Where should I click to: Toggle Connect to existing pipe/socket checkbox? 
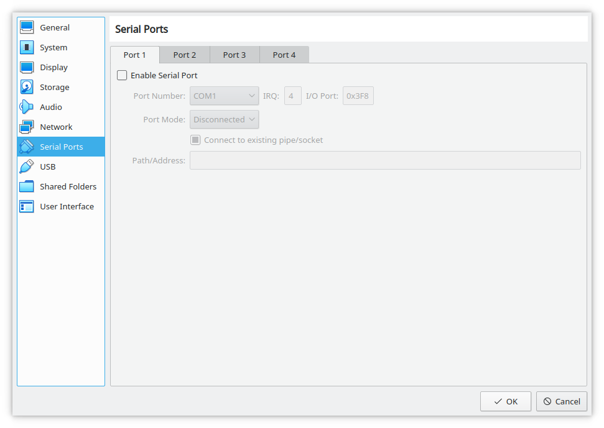195,140
